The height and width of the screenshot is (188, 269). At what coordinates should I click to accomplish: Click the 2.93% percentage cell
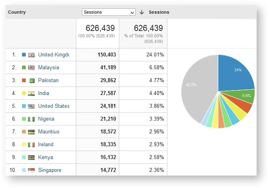tap(157, 144)
